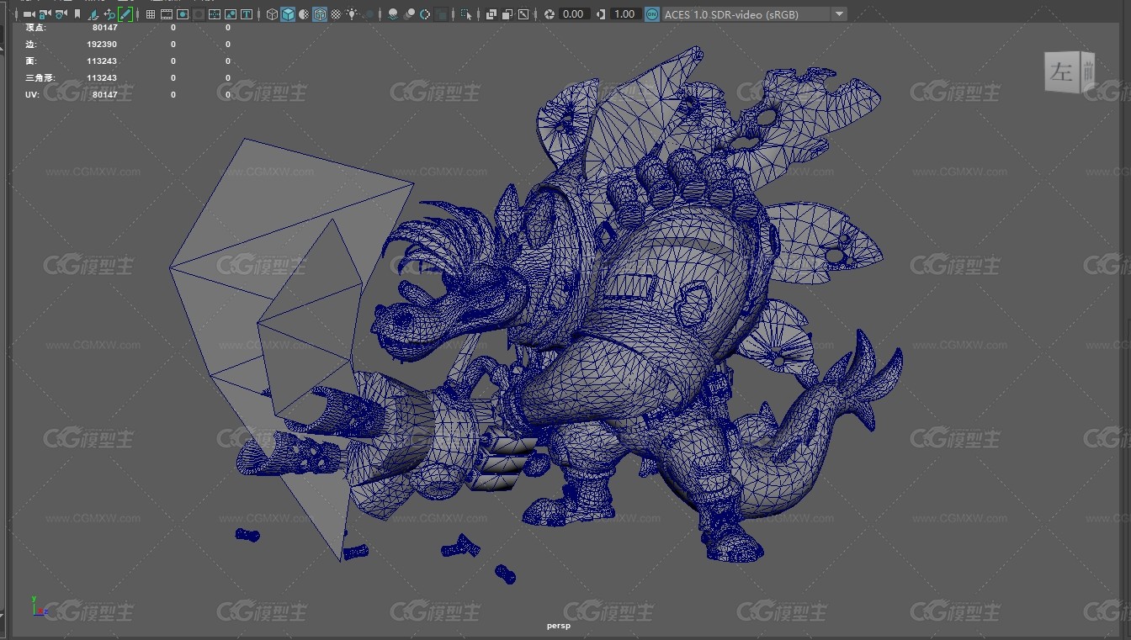This screenshot has width=1131, height=640.
Task: Toggle X-Ray Active Components icon
Action: (x=507, y=14)
